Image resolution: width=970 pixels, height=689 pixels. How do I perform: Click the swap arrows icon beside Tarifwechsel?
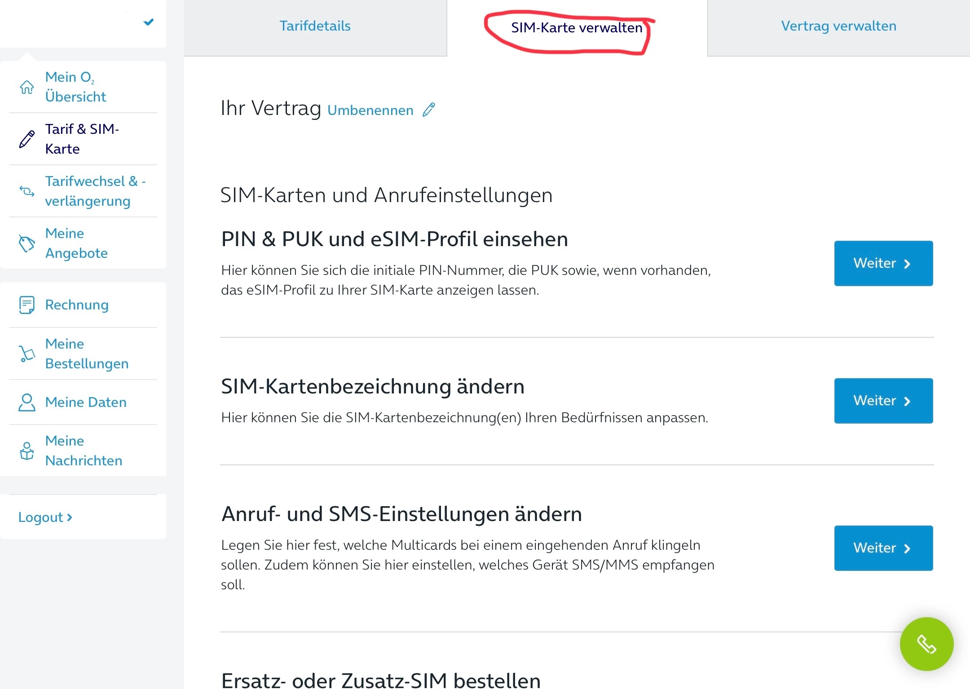27,191
